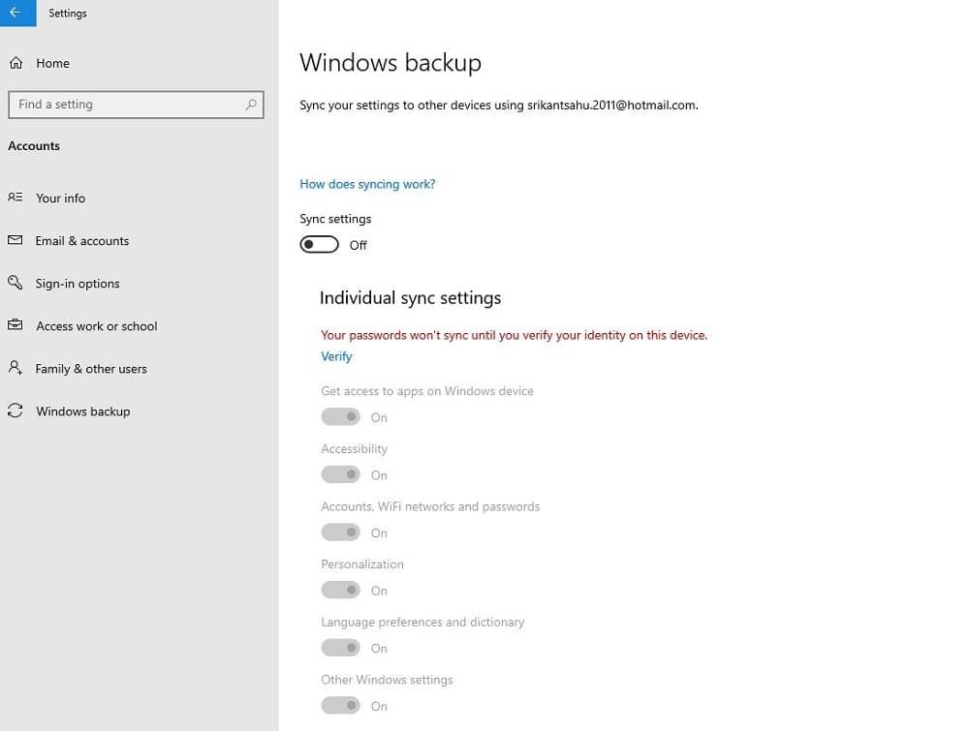This screenshot has height=731, width=969.
Task: Click the Verify identity link
Action: click(x=336, y=356)
